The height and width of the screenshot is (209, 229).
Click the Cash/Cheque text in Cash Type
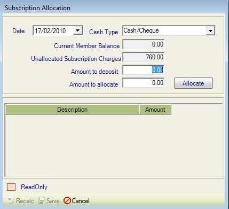point(141,30)
